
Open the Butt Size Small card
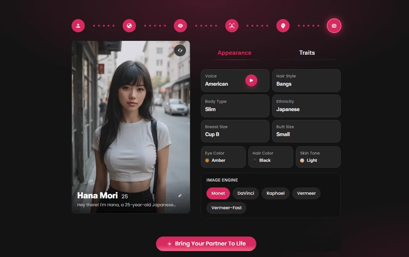pos(306,131)
